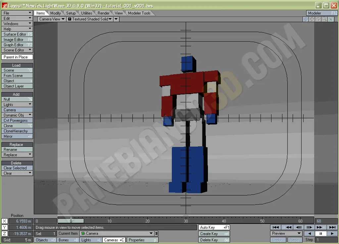Toggle the X position channel button
339x244 pixels.
coord(5,221)
